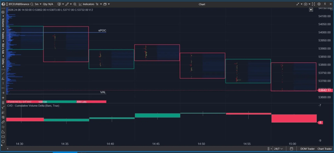The image size is (334, 153).
Task: Click the CVD Cumulative Volume Delta label
Action: (33, 106)
